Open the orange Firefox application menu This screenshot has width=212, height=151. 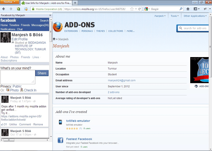(9, 2)
